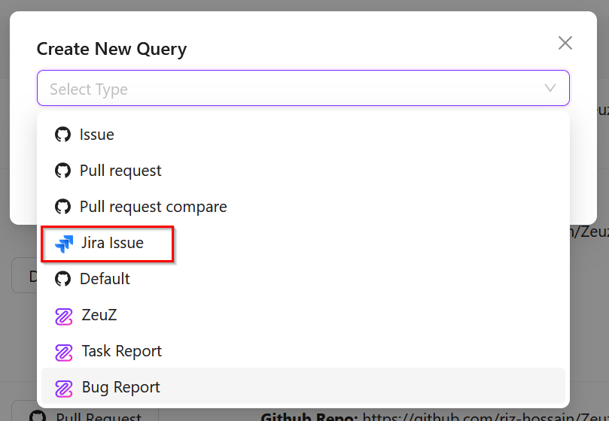Viewport: 609px width, 421px height.
Task: Click the GitHub icon beside Pull request compare
Action: [62, 207]
